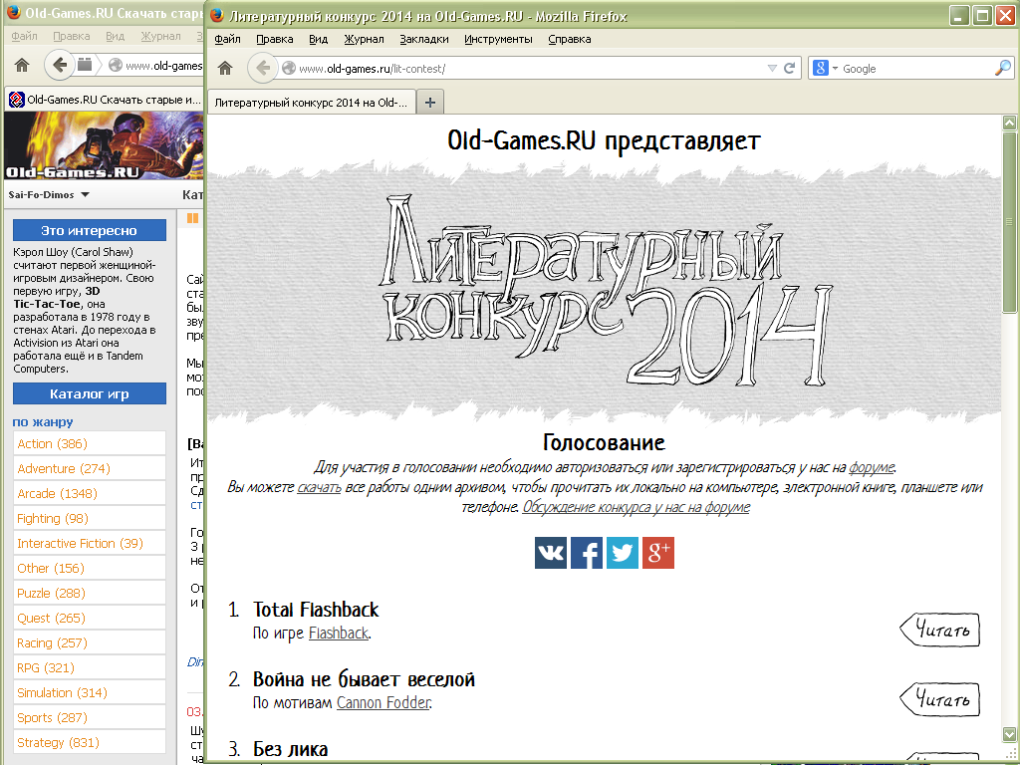Select the Old-Games.RU tab in background window
The height and width of the screenshot is (765, 1020).
tap(104, 100)
